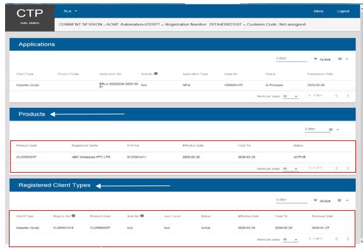Viewport: 363px width, 249px height.
Task: Go to previous page in Products table
Action: [x=336, y=168]
